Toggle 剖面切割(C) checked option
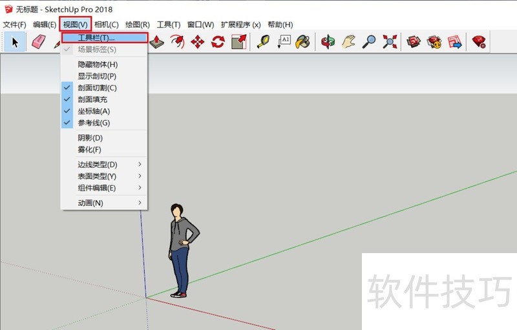 [104, 88]
